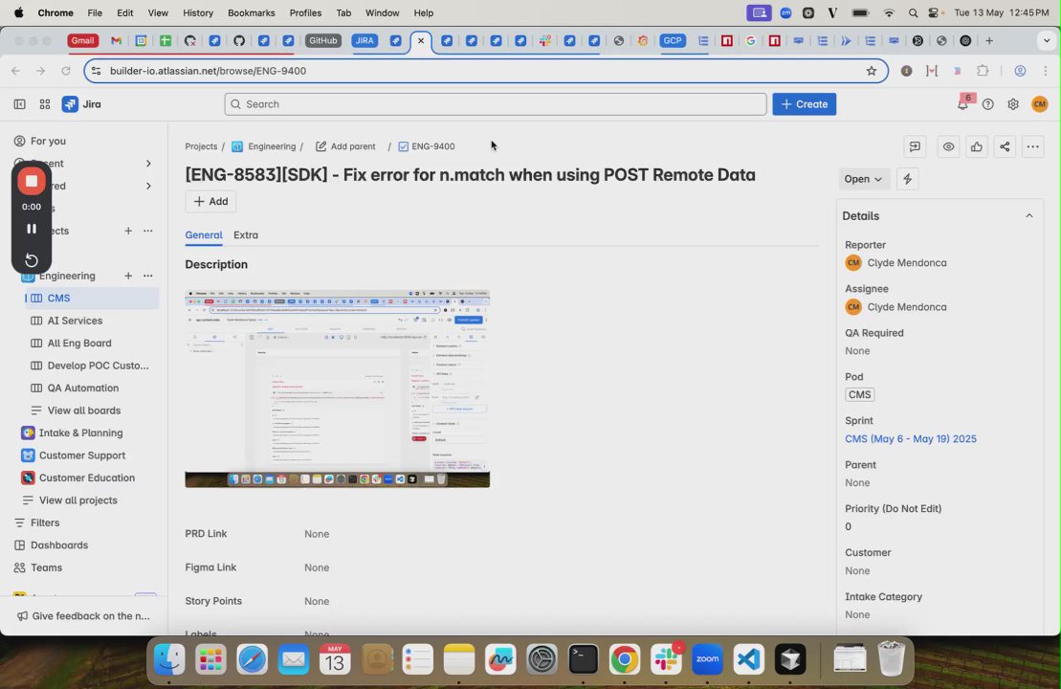Click the Add parent breadcrumb
This screenshot has width=1061, height=689.
(345, 146)
